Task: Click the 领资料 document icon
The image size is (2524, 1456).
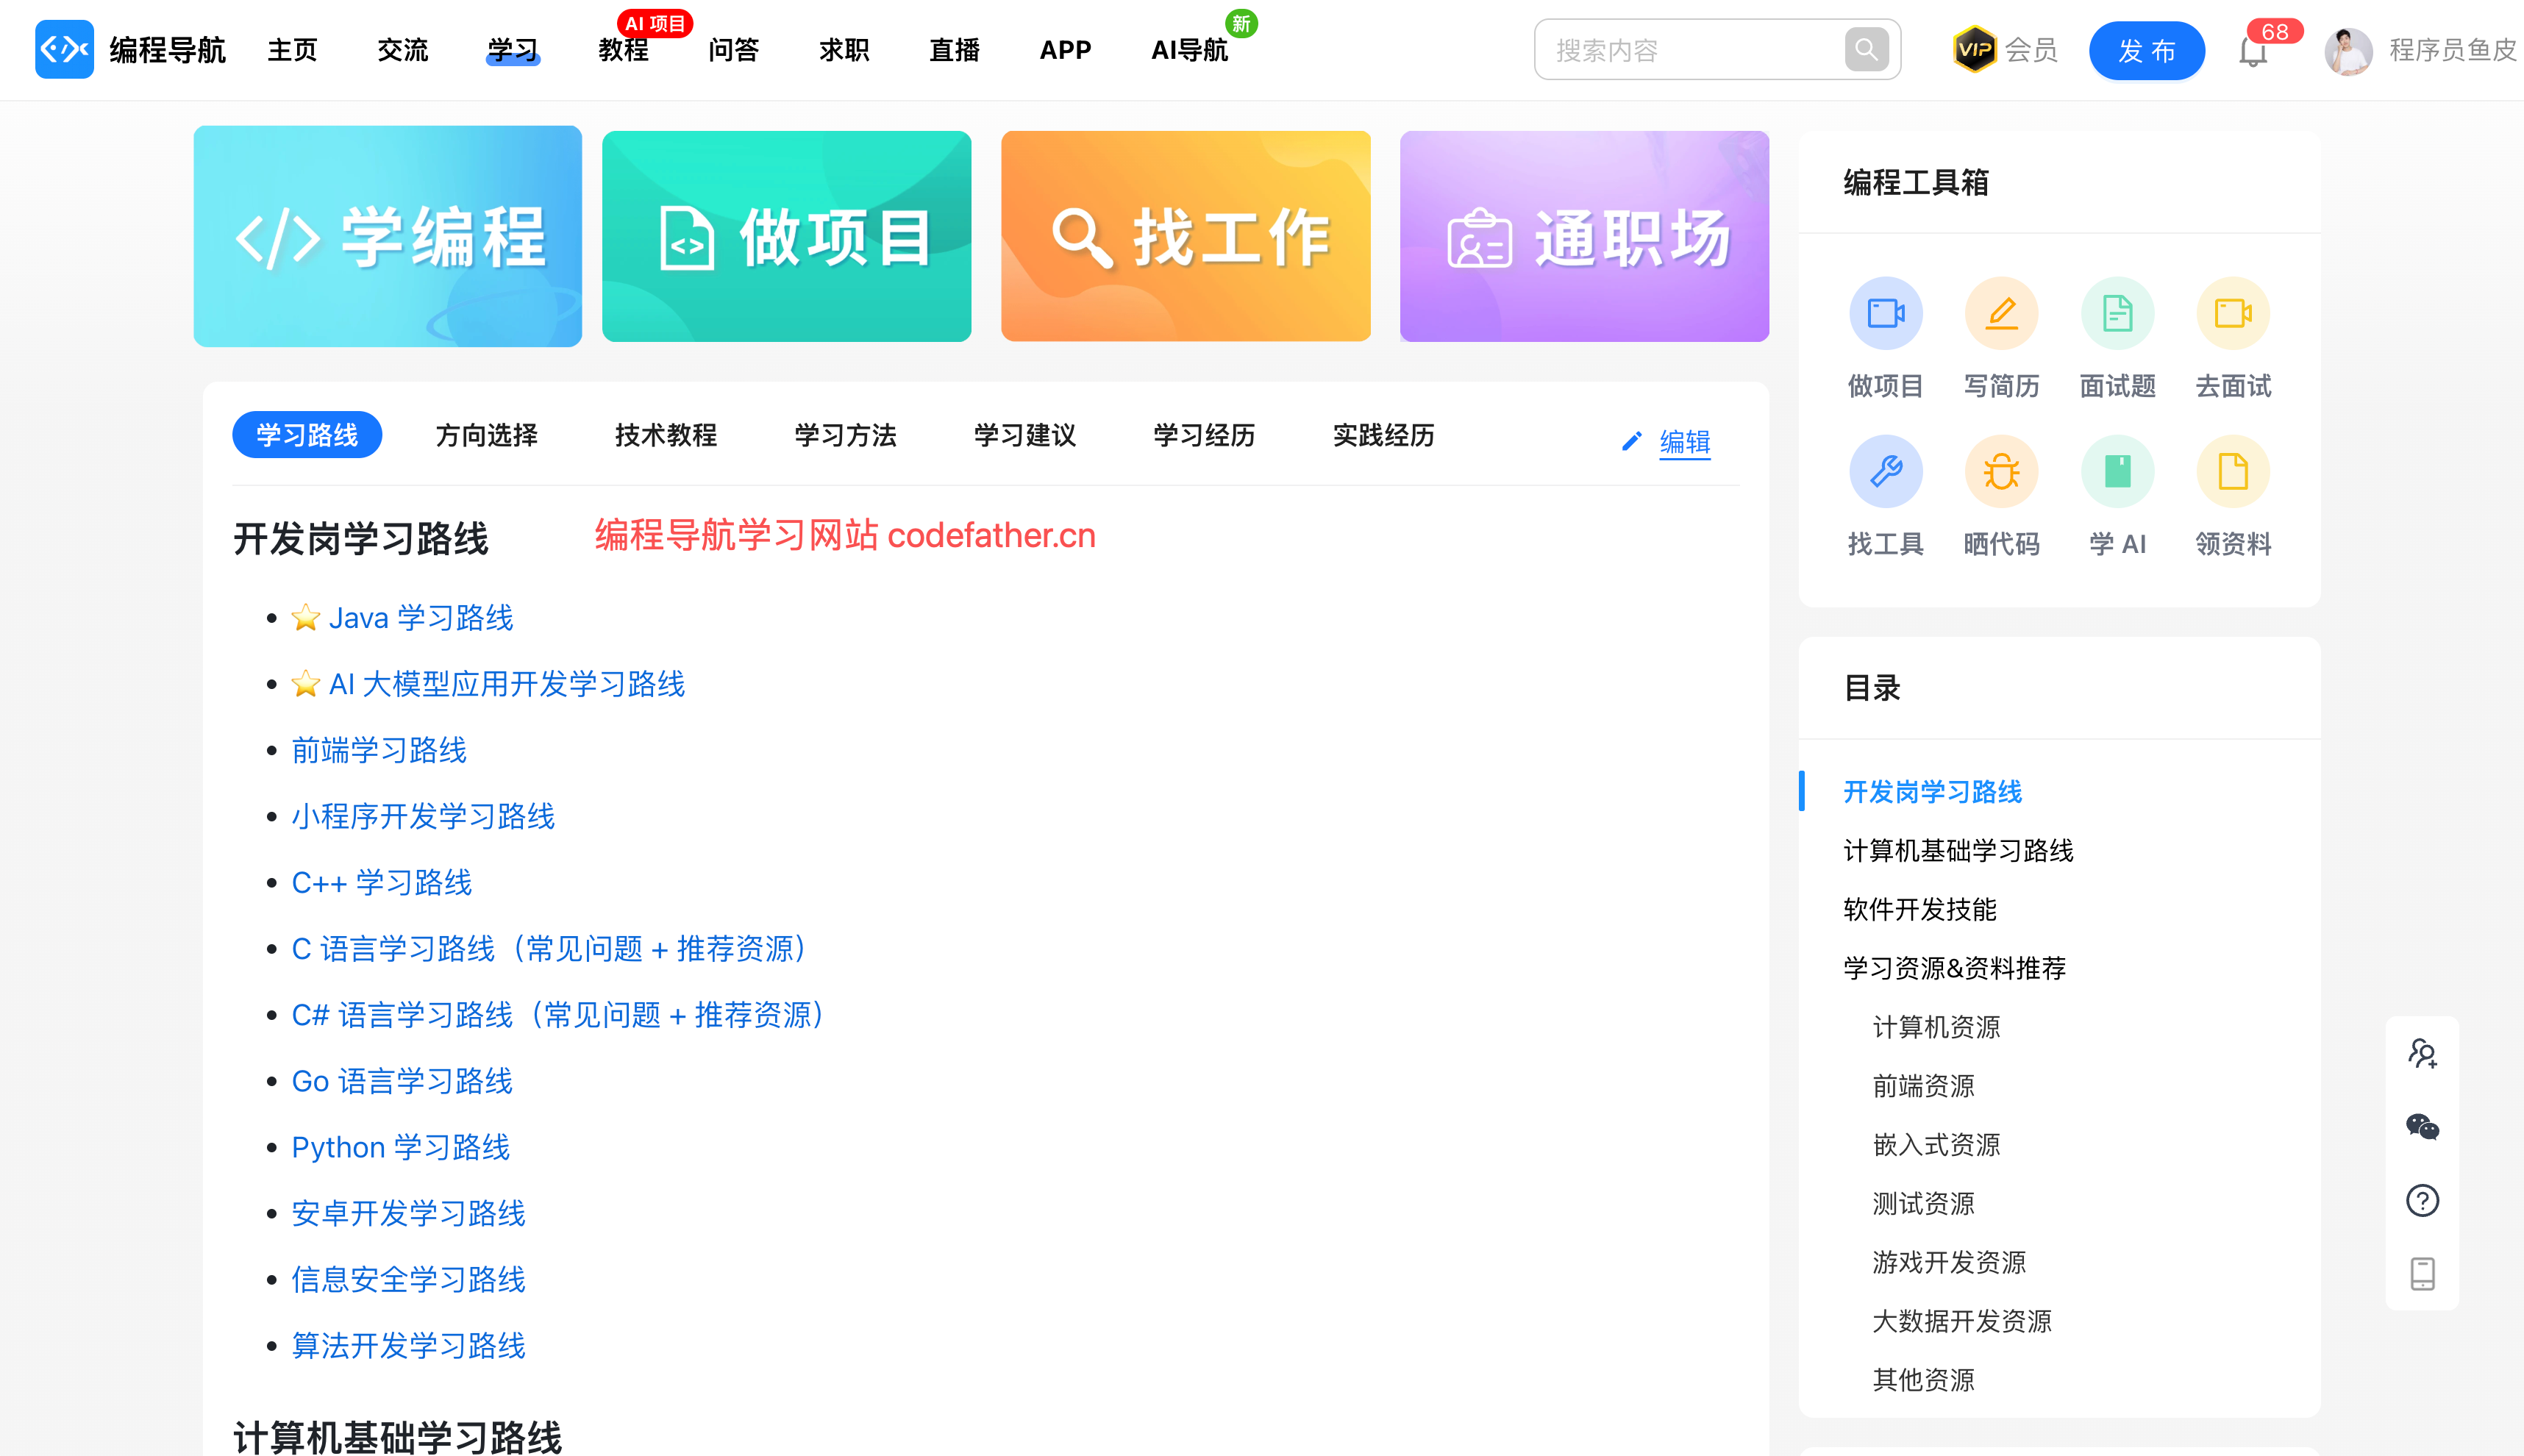Action: pos(2233,472)
